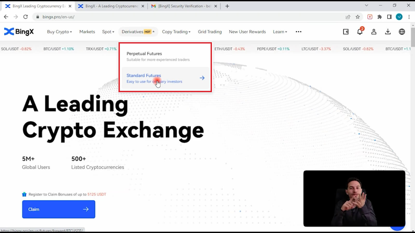Expand the Copy Trading dropdown
Image resolution: width=415 pixels, height=233 pixels.
pos(176,32)
